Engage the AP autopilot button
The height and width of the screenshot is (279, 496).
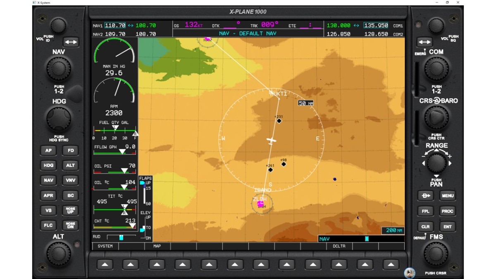(48, 150)
